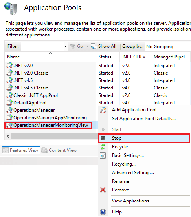Select the OperationsManagerMonitoringView row name
The height and width of the screenshot is (217, 191).
click(x=51, y=125)
